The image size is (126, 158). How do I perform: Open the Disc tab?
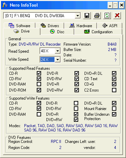click(x=57, y=32)
